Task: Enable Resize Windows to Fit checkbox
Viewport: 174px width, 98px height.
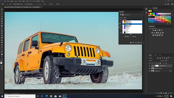Action: [13, 4]
